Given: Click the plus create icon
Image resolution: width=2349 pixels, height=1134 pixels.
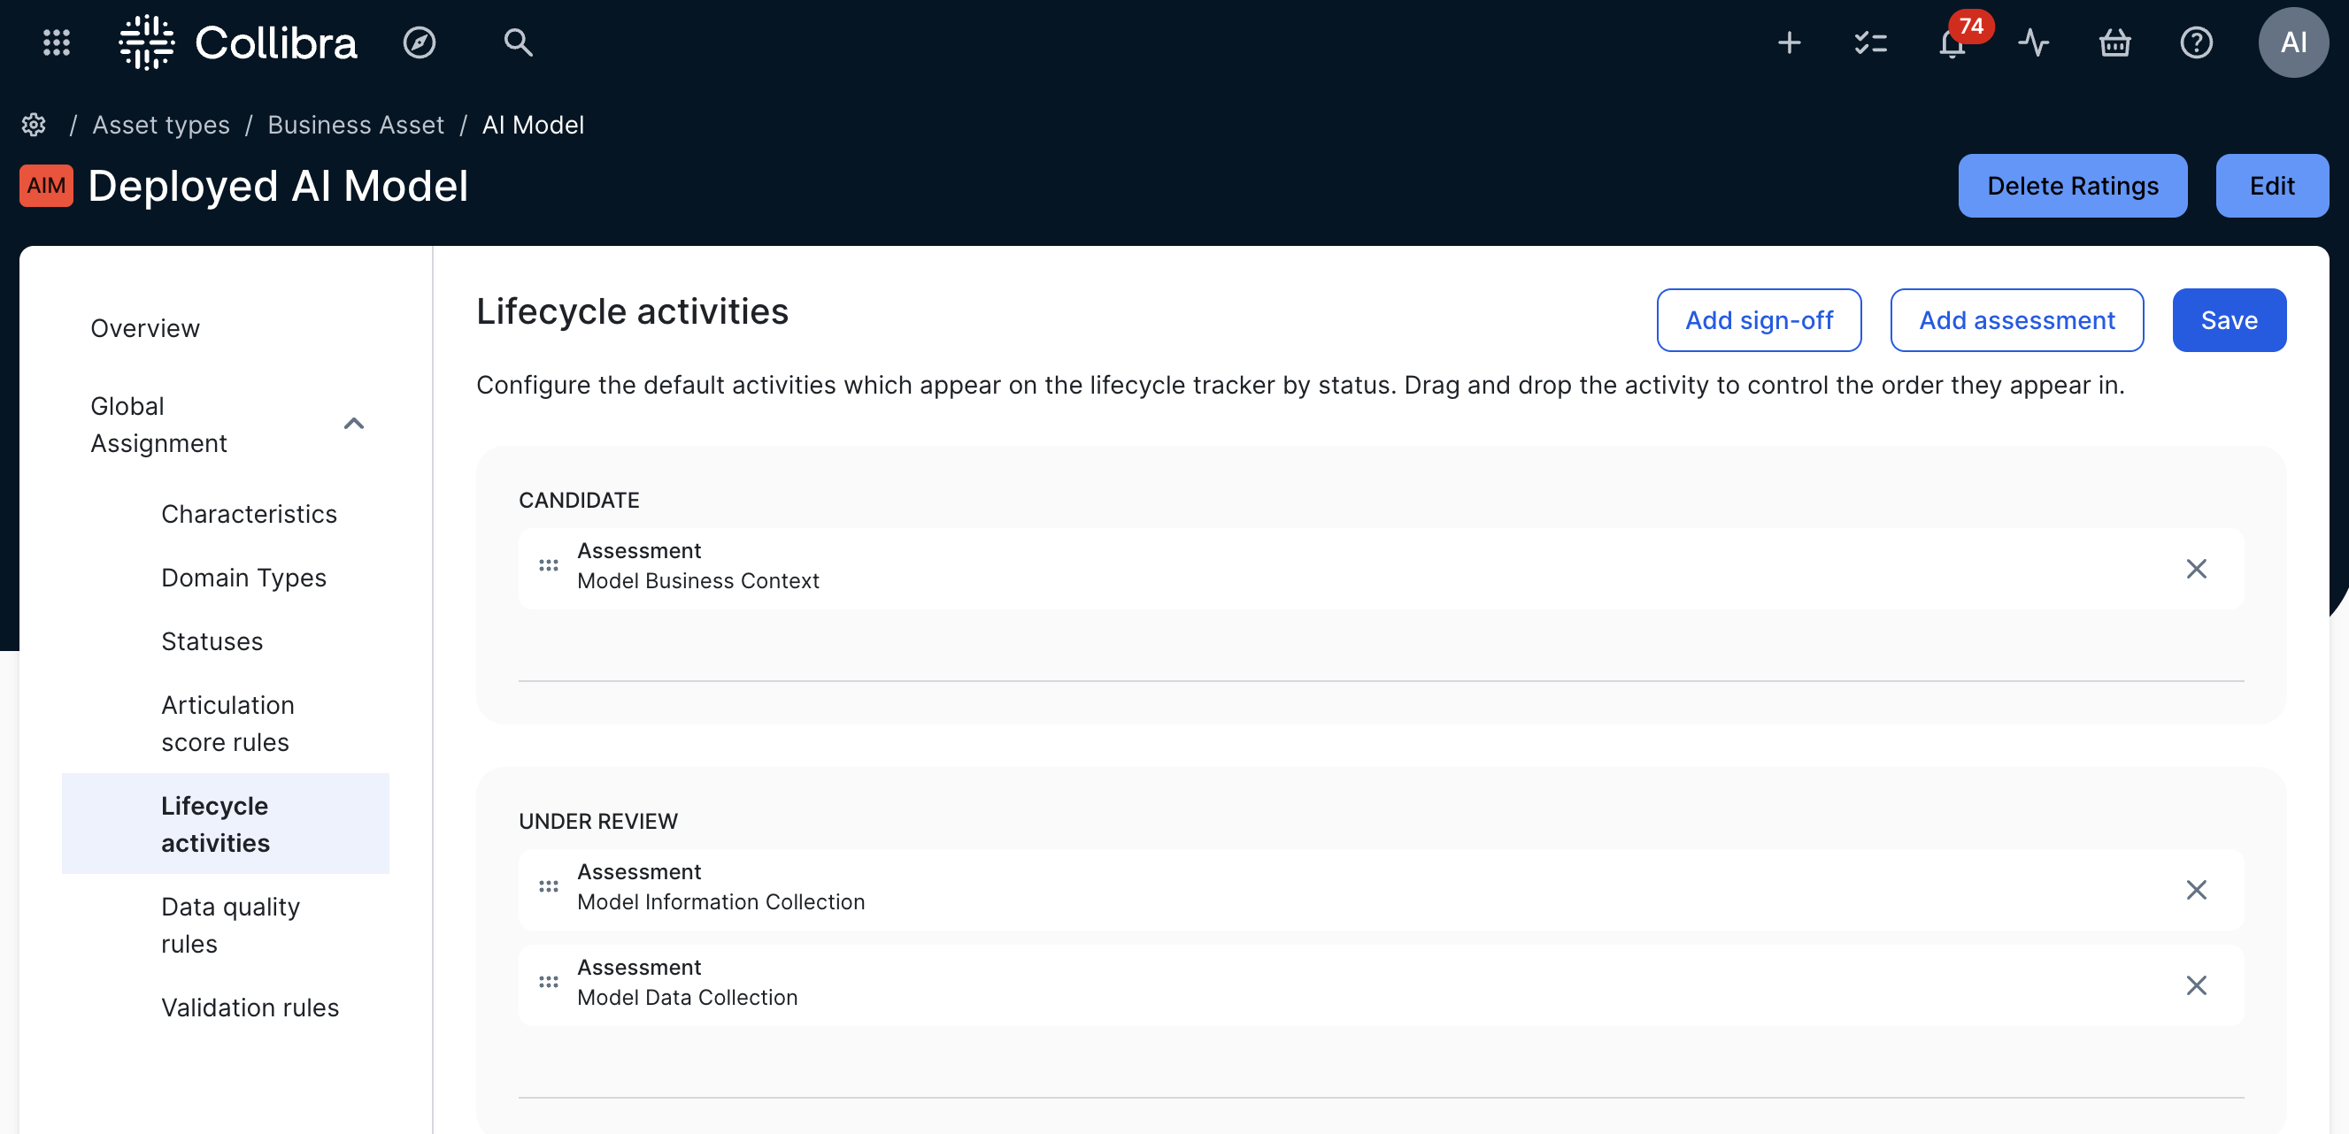Looking at the screenshot, I should tap(1788, 42).
